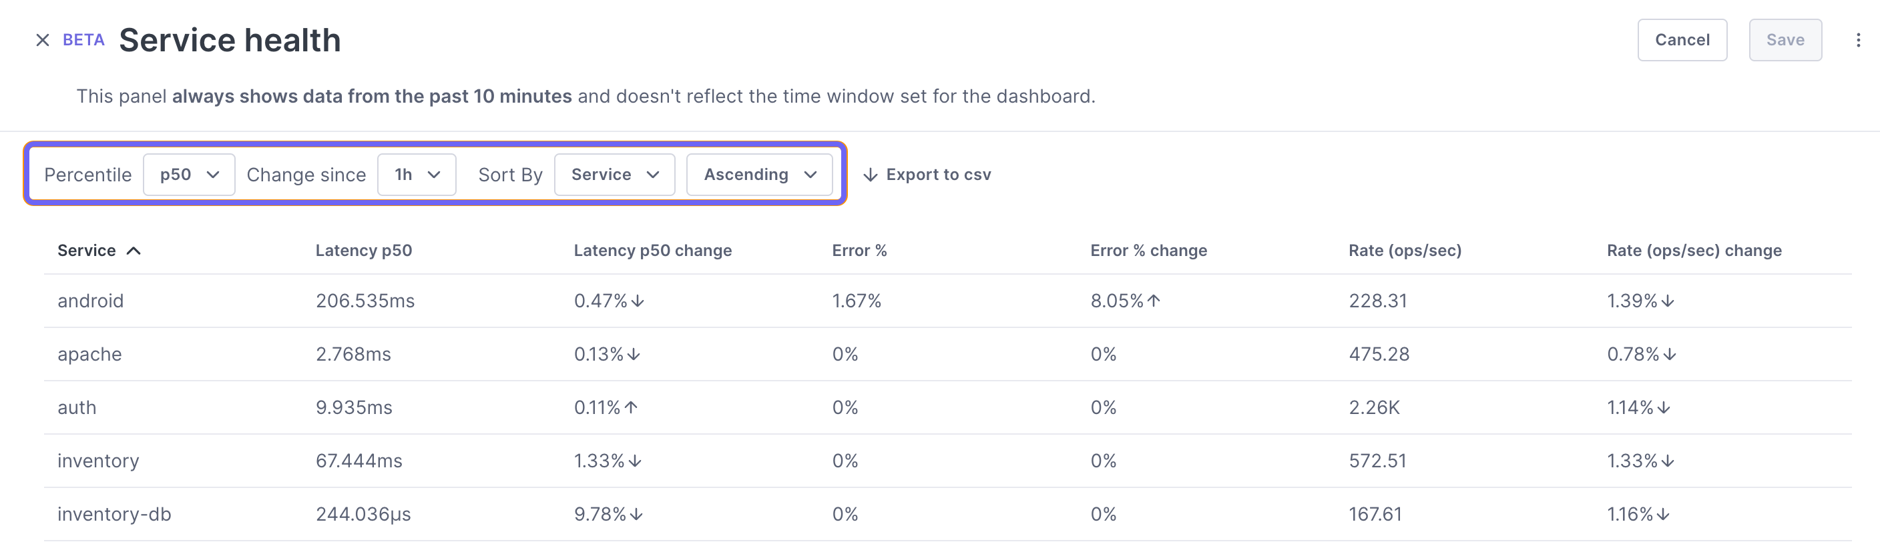The image size is (1880, 544).
Task: Click Export to csv
Action: tap(939, 174)
